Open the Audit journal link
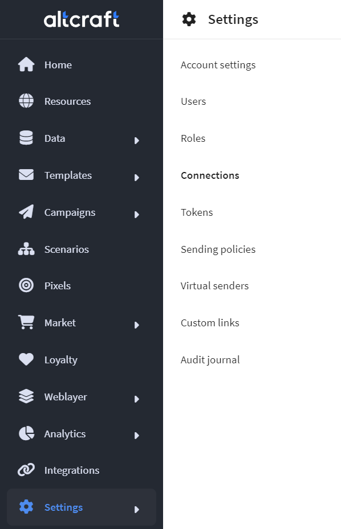This screenshot has width=341, height=529. 210,360
